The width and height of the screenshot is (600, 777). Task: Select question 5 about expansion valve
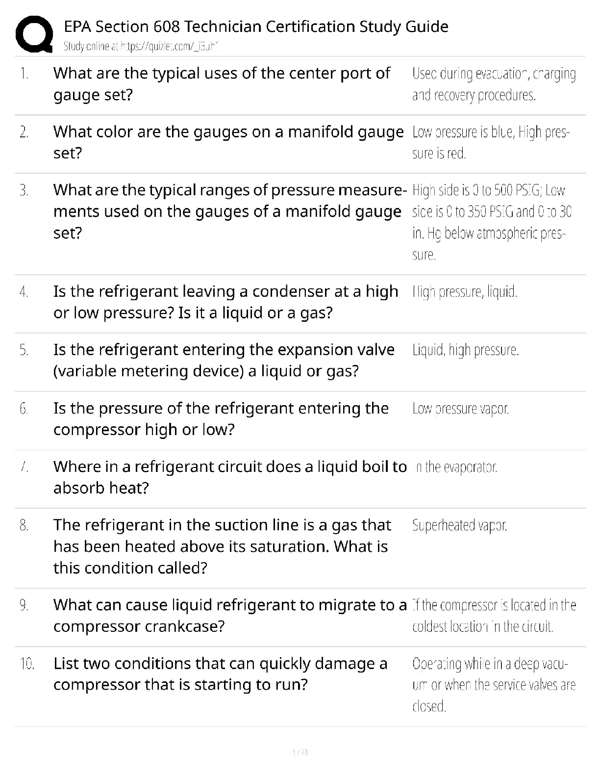(x=224, y=360)
